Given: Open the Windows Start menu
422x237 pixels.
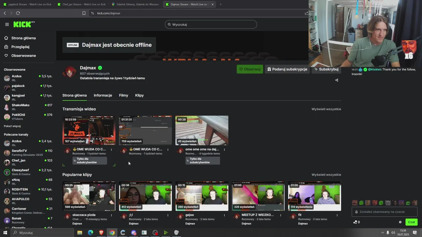Looking at the screenshot, I should [x=5, y=233].
